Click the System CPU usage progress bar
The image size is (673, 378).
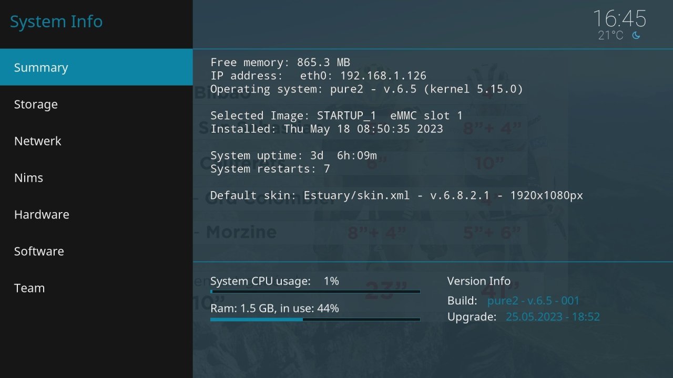(x=315, y=291)
